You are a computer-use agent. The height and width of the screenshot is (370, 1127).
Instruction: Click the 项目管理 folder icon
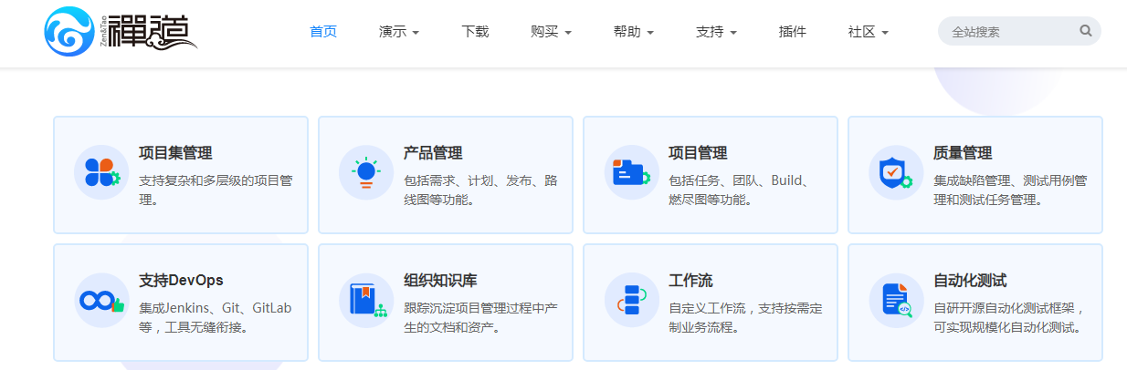coord(631,172)
